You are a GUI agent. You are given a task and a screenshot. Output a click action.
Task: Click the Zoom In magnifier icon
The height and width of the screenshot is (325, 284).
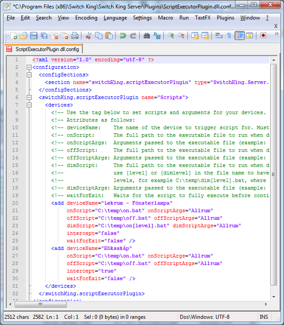click(x=171, y=36)
